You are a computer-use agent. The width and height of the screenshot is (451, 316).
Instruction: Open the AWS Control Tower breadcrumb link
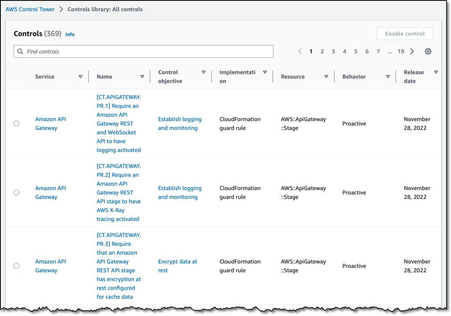click(x=30, y=9)
